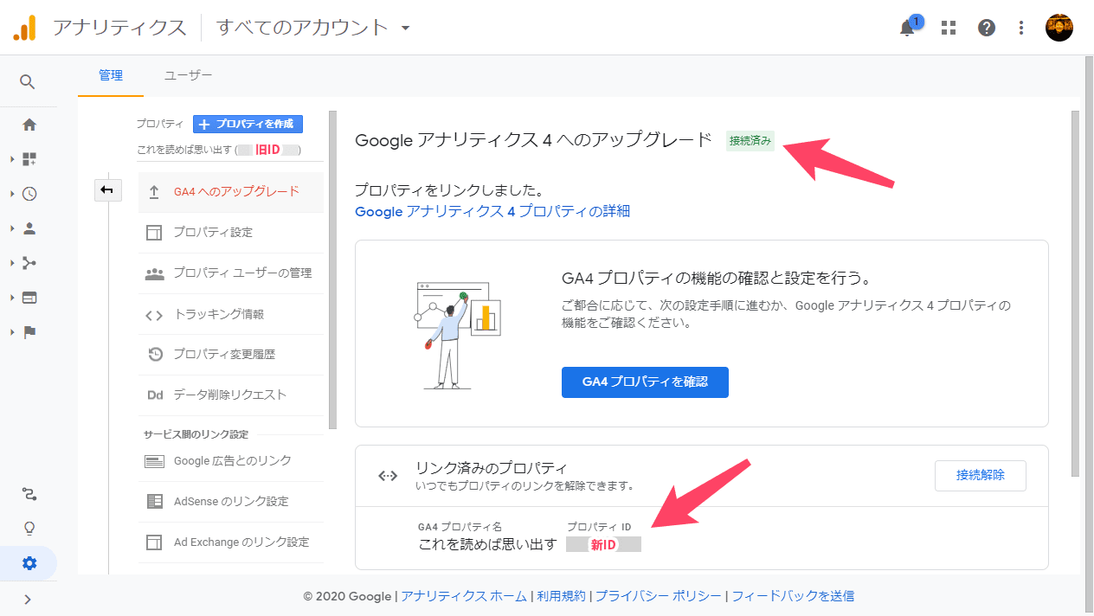
Task: Click the property name これを読めば思い出す in the column header
Action: coord(183,150)
